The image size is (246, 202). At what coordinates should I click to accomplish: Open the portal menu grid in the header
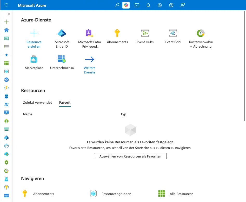coord(6,5)
